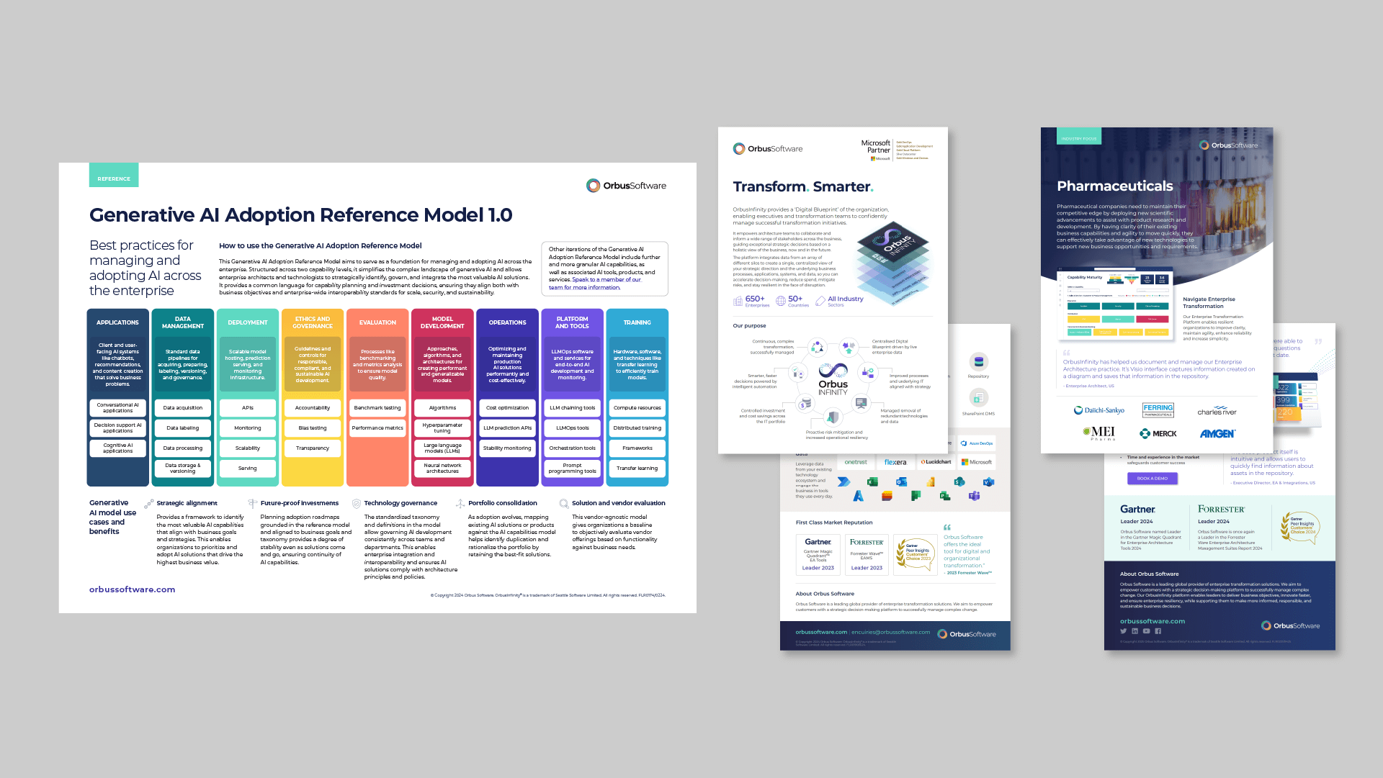Click the 'Conversational AI applications' box
The image size is (1383, 778).
(x=118, y=408)
